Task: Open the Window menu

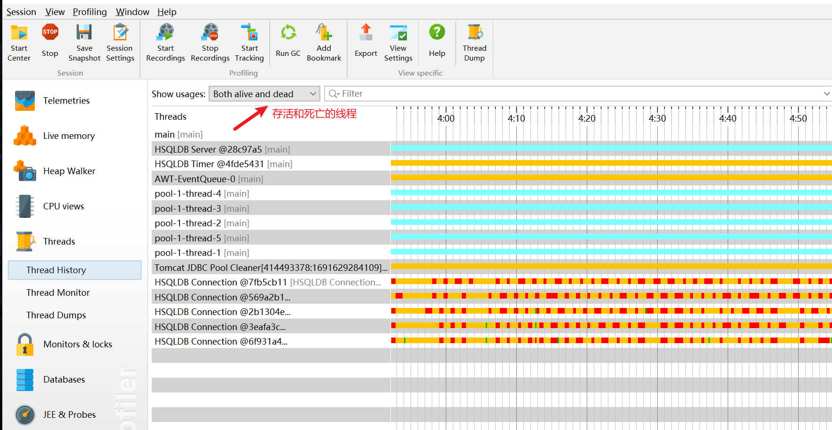Action: point(132,12)
